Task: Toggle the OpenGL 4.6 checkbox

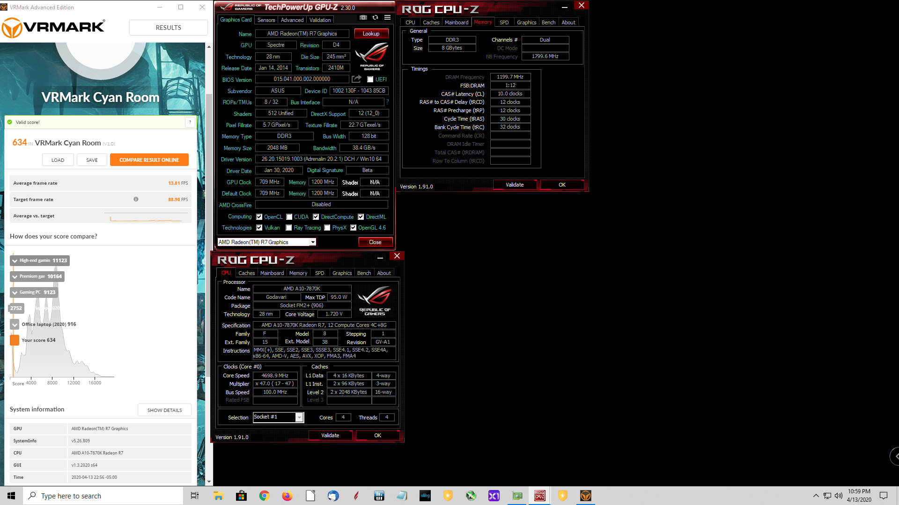Action: [x=354, y=228]
